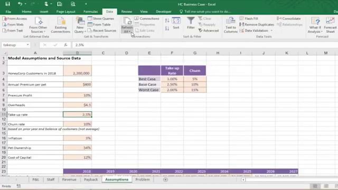This screenshot has height=190, width=338.
Task: Open Text to Columns
Action: tap(231, 25)
